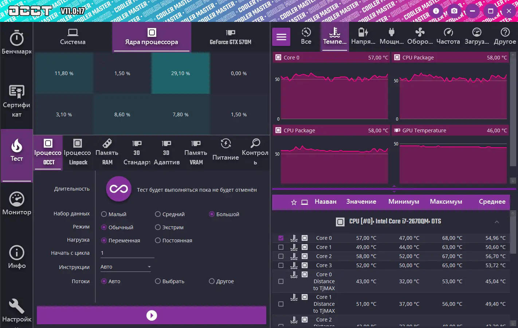Check the Core 3 table row checkbox
518x328 pixels.
281,265
